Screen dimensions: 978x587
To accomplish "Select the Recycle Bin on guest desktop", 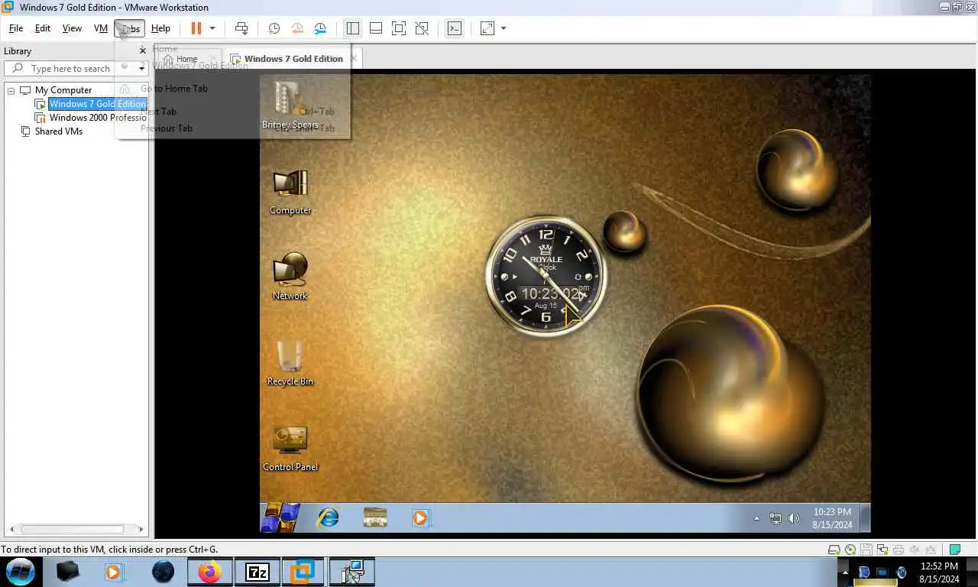I will pos(290,362).
